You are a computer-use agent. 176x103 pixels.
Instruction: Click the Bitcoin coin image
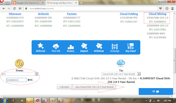[19, 63]
